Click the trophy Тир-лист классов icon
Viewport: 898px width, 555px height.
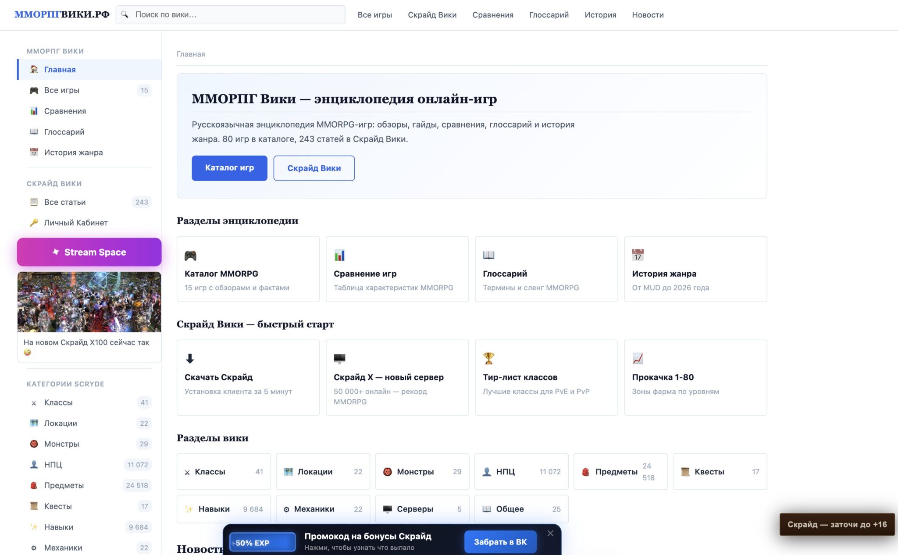488,358
